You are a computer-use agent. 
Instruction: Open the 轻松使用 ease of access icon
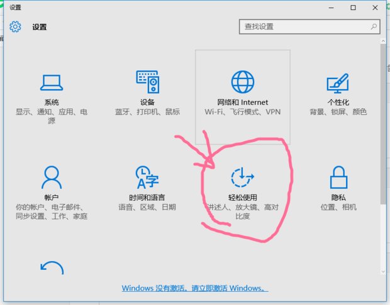pyautogui.click(x=243, y=177)
